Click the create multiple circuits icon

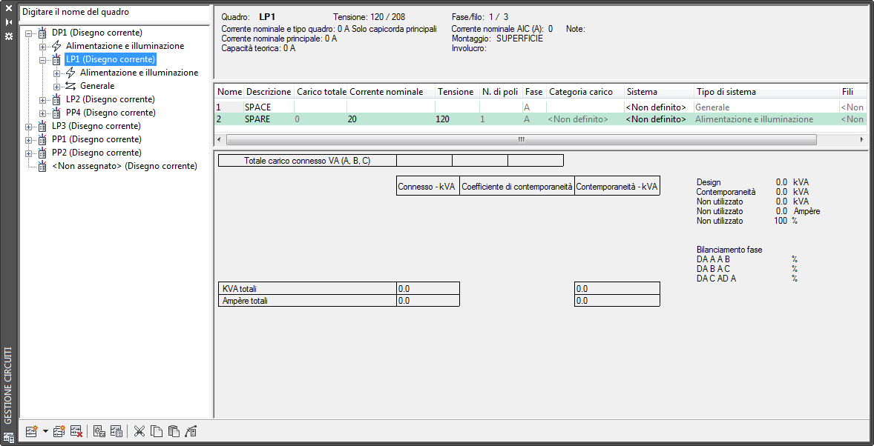(59, 430)
